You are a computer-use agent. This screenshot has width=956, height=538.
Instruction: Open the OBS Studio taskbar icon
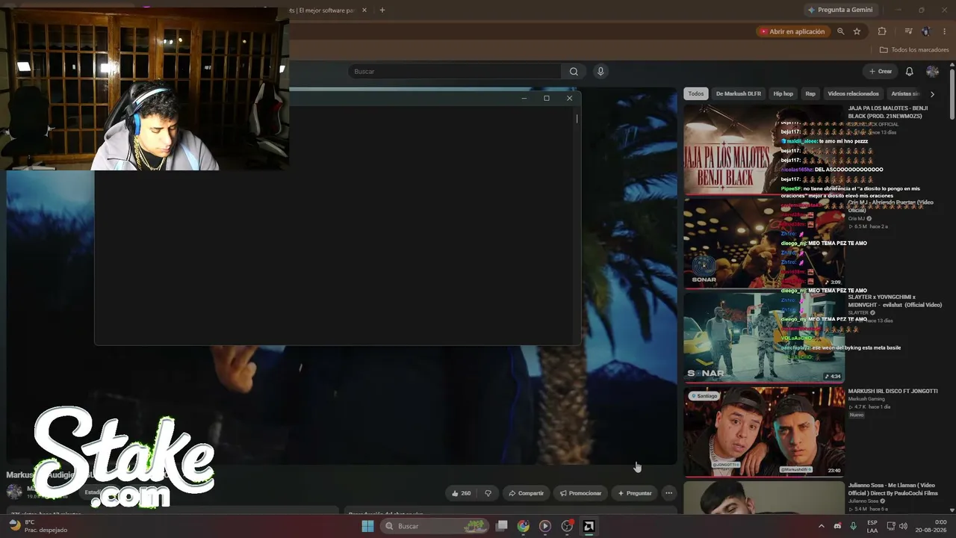[x=567, y=526]
